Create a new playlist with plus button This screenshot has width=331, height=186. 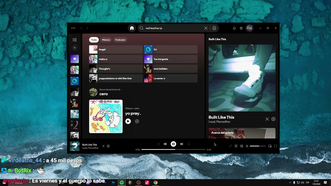(74, 48)
